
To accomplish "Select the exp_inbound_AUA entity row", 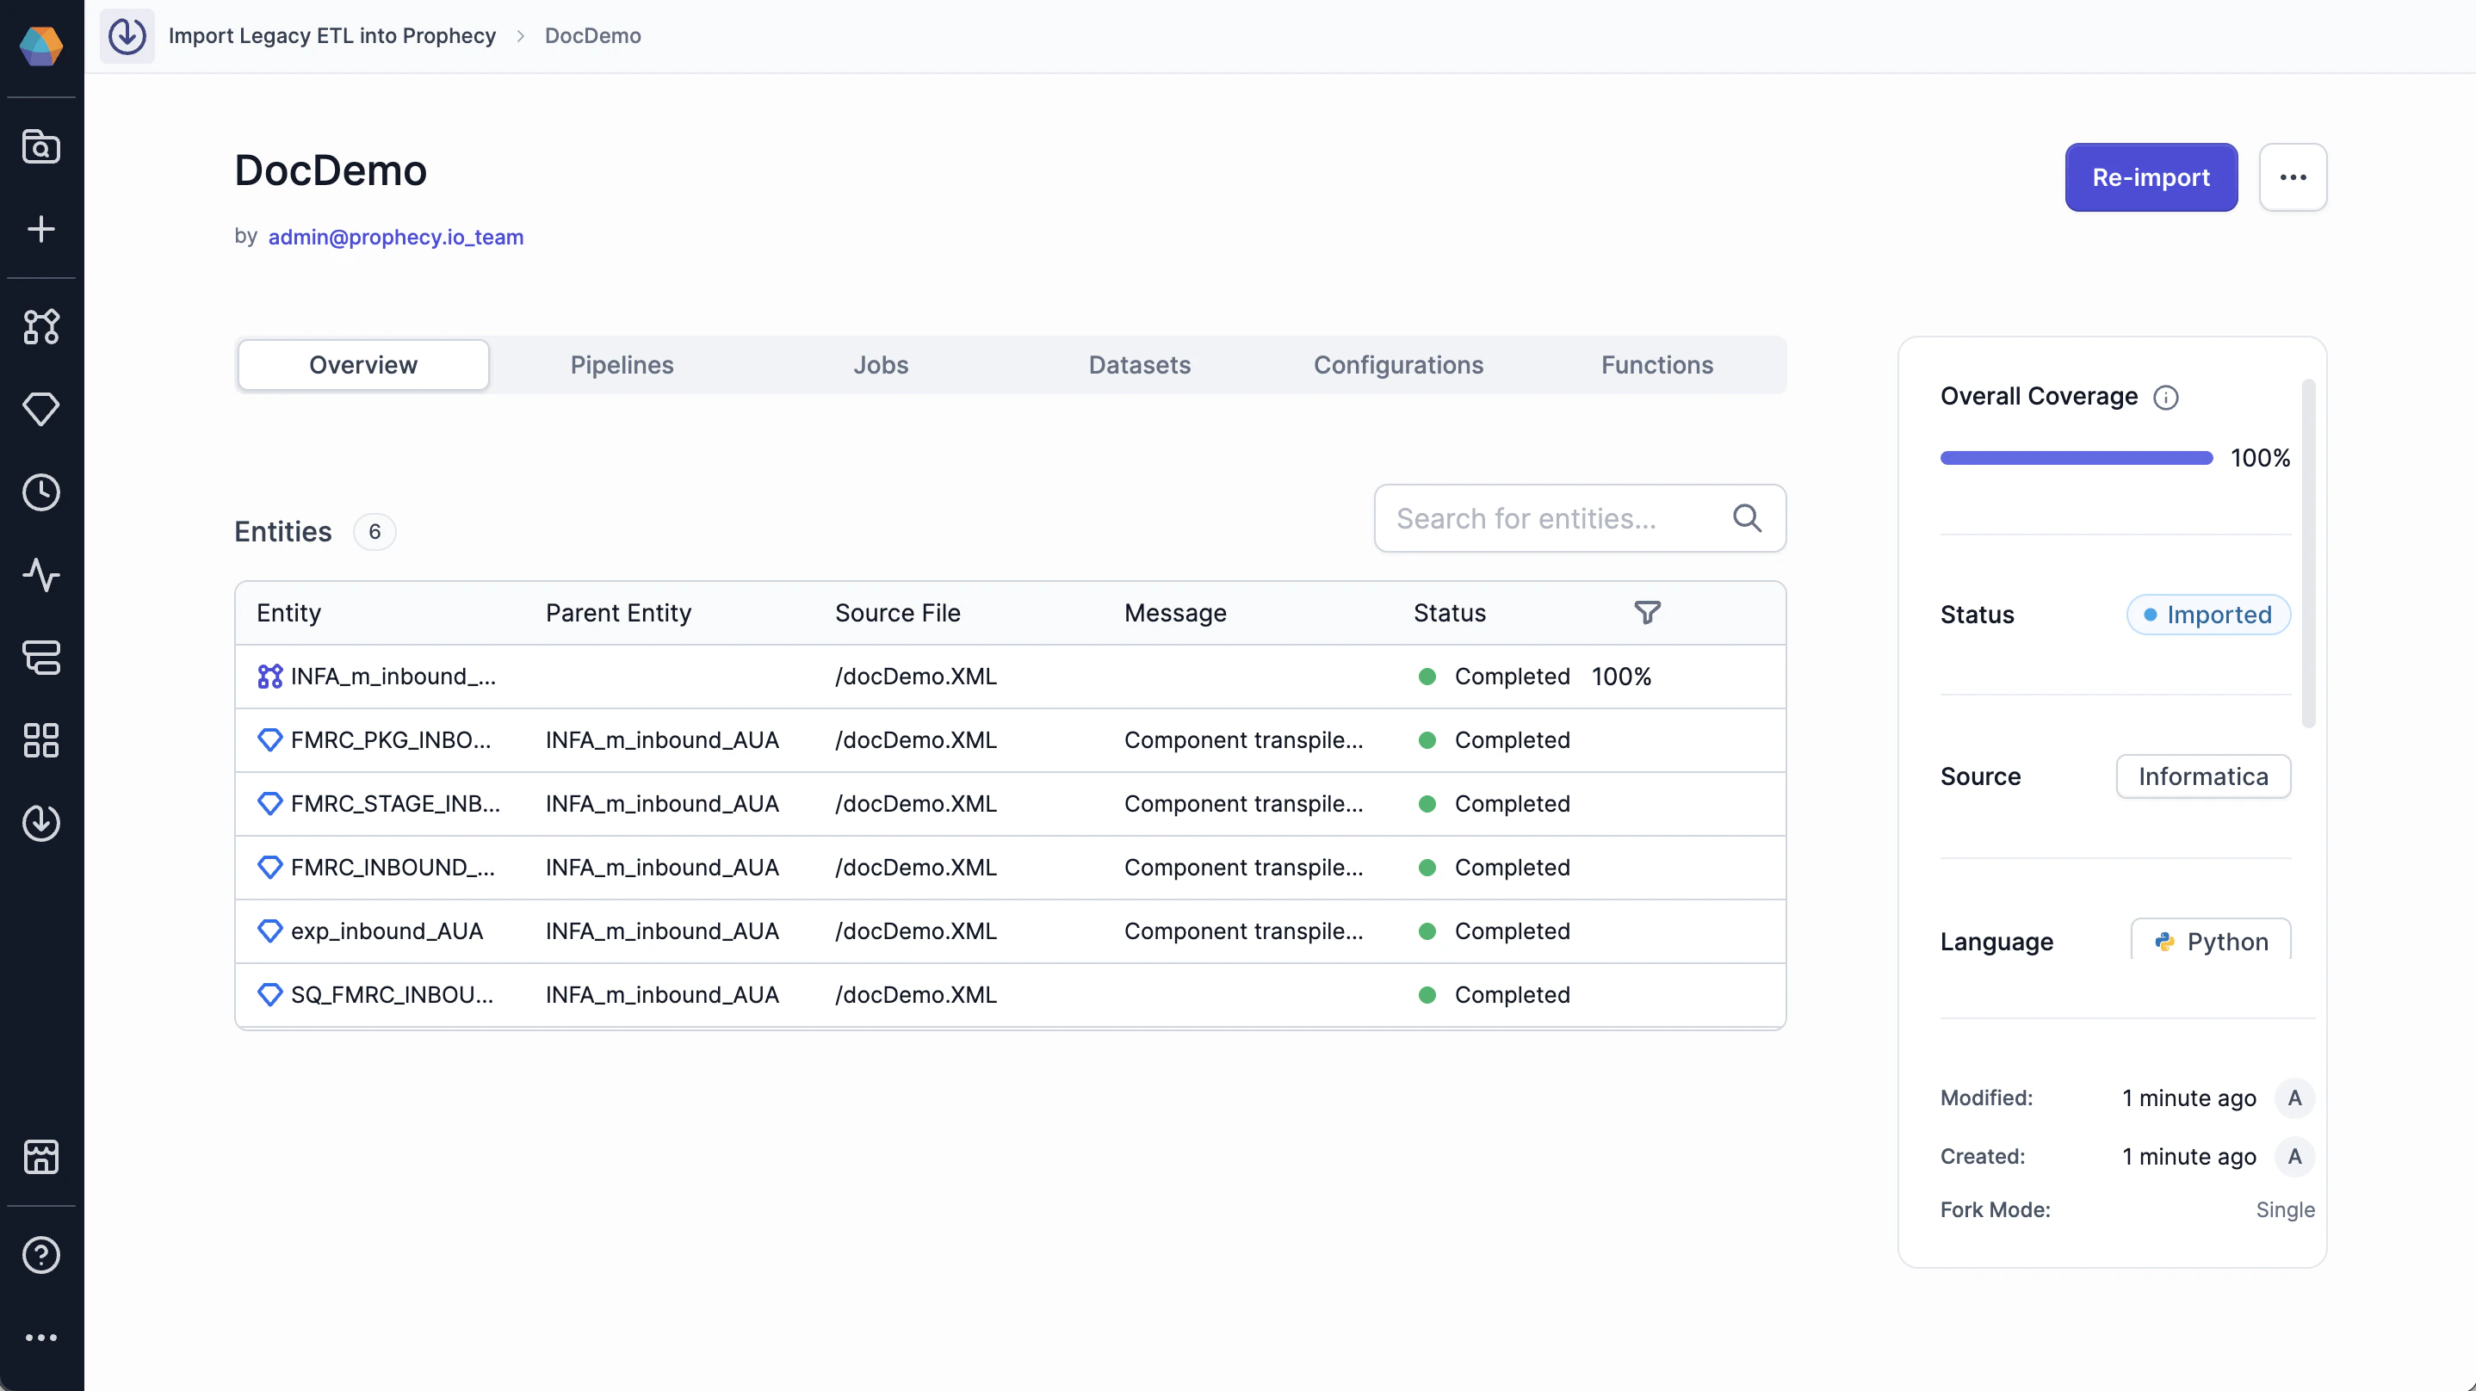I will tap(387, 930).
